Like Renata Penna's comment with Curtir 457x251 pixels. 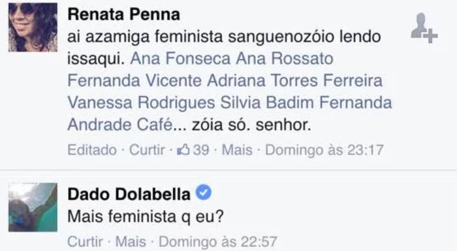[x=147, y=150]
